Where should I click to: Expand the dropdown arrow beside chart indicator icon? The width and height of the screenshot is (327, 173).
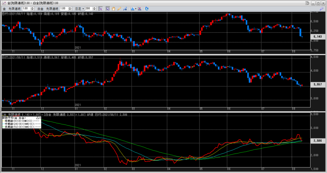click(x=135, y=8)
